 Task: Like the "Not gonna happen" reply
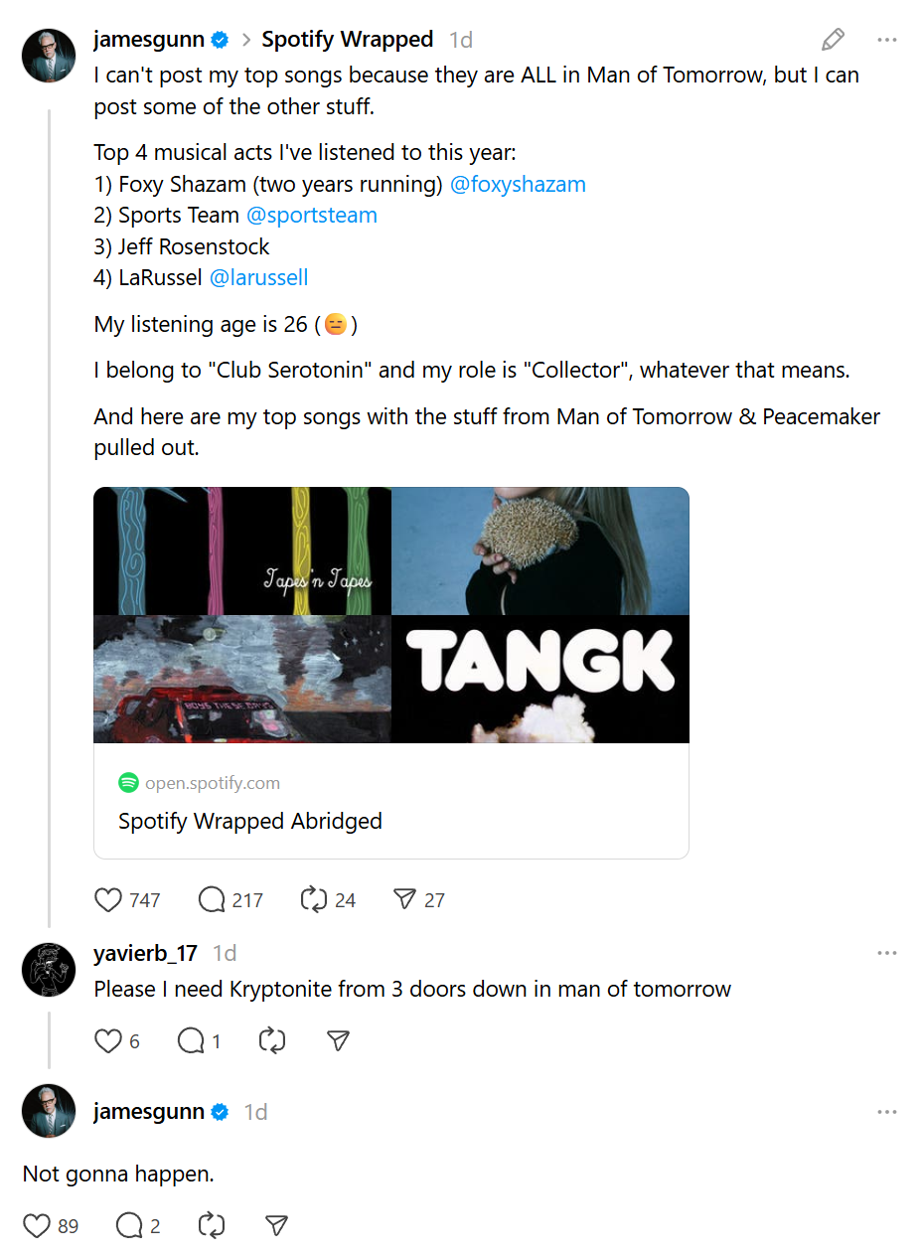37,1225
